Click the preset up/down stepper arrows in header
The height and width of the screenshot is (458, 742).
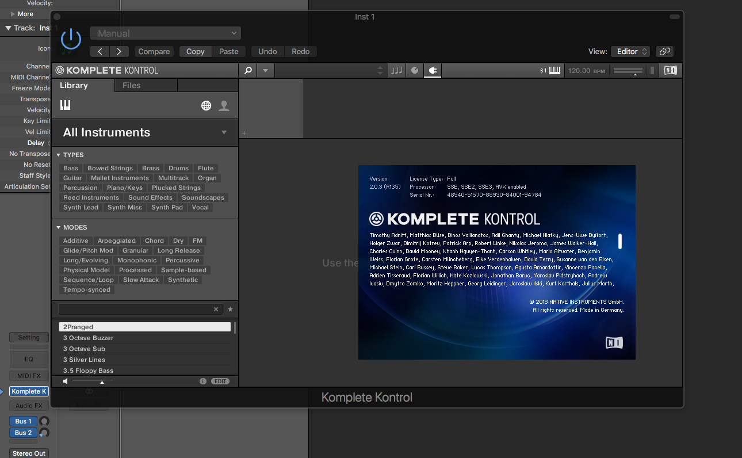(x=380, y=70)
